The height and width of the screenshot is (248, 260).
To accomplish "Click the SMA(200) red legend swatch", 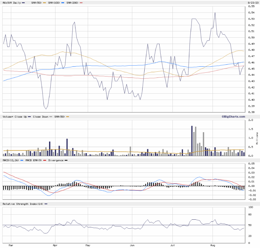I will pyautogui.click(x=81, y=3).
